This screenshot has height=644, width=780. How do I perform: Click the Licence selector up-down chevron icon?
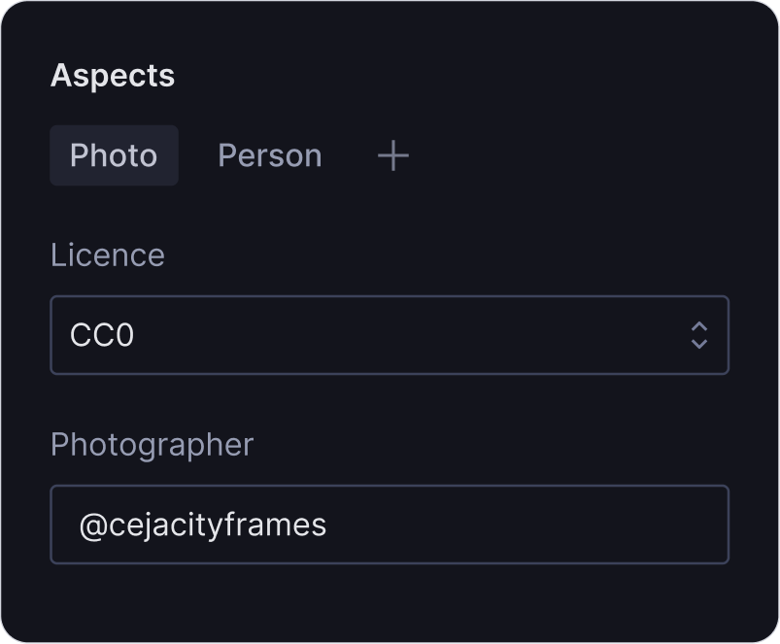pos(698,335)
